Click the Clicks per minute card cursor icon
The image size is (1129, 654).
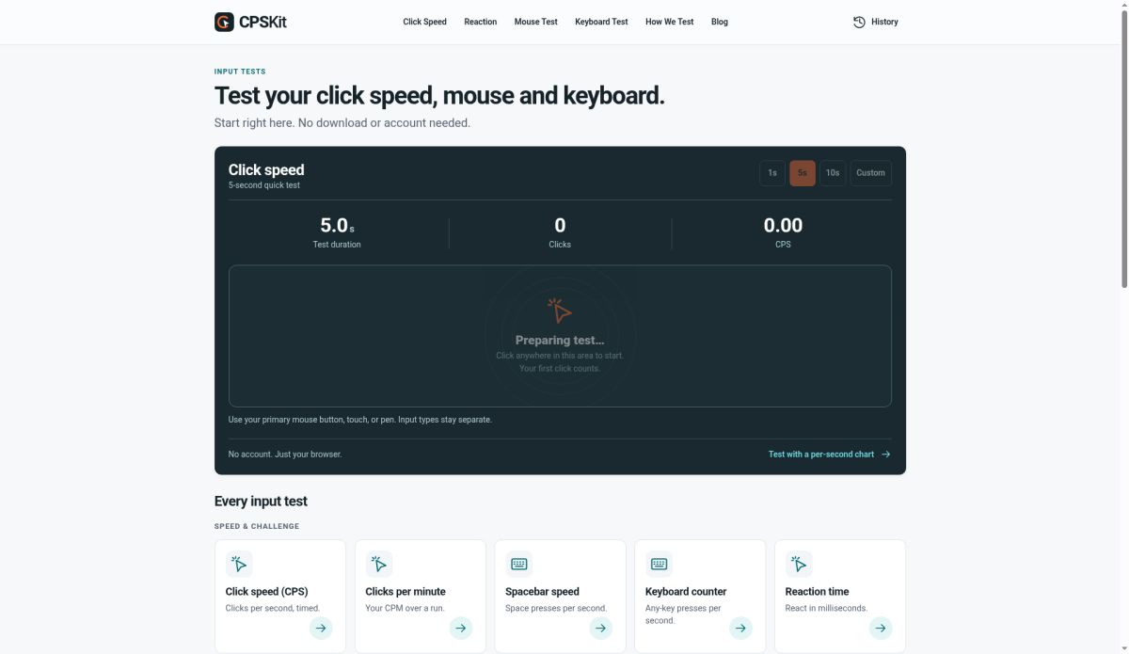[x=379, y=564]
